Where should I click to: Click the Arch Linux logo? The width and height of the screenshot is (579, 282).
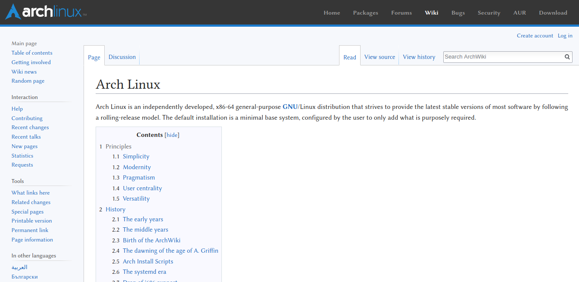click(x=46, y=12)
